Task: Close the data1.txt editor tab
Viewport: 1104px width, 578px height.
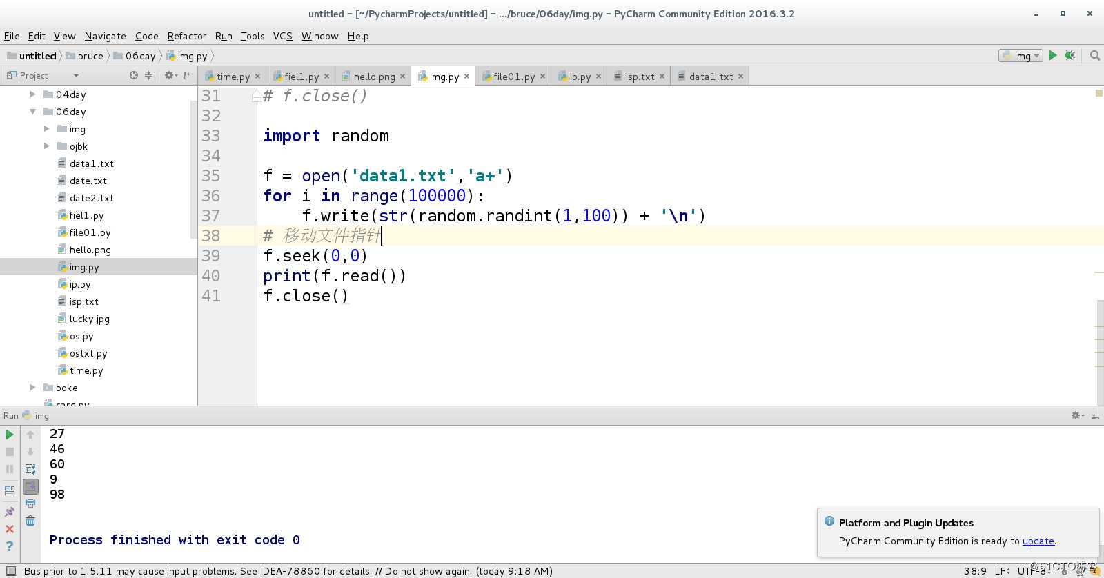Action: 740,77
